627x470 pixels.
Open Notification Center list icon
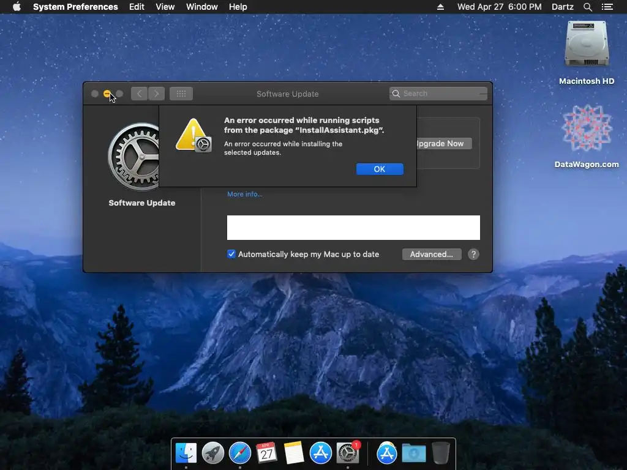point(607,7)
